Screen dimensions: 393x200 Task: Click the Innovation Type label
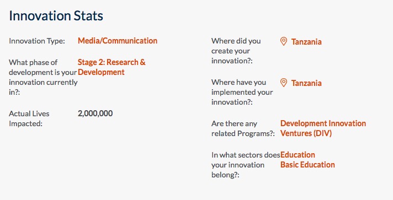[37, 41]
